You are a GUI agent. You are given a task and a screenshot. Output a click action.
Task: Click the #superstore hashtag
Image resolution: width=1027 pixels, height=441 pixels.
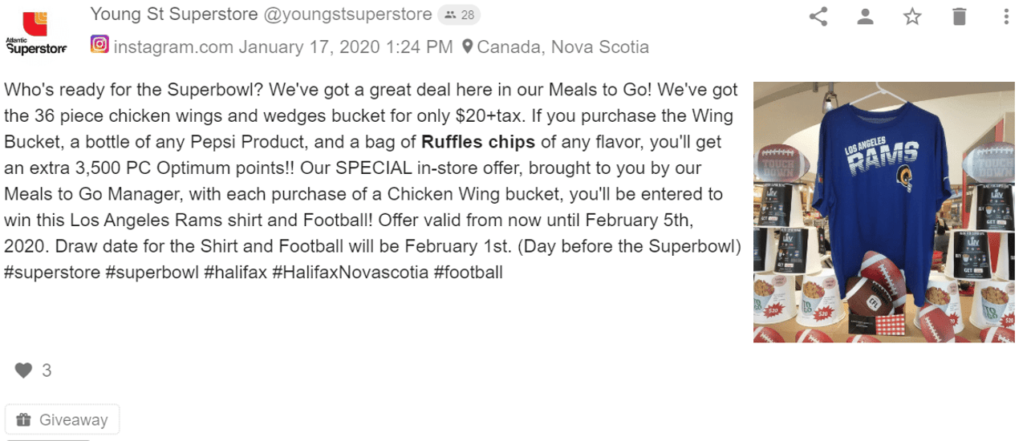(x=52, y=272)
